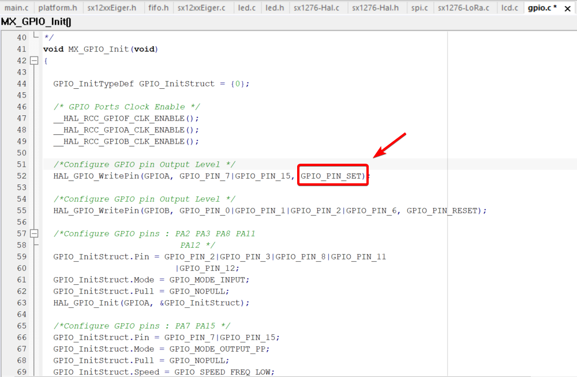The width and height of the screenshot is (577, 377).
Task: Click the MX_GPIO_Init() function name header
Action: coord(36,21)
